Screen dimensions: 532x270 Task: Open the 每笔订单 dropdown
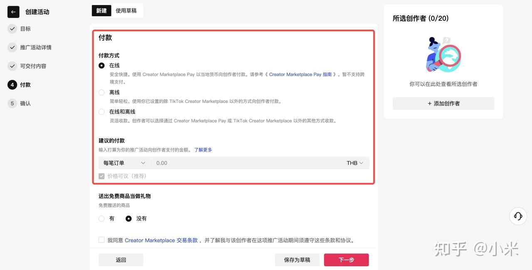pos(123,163)
